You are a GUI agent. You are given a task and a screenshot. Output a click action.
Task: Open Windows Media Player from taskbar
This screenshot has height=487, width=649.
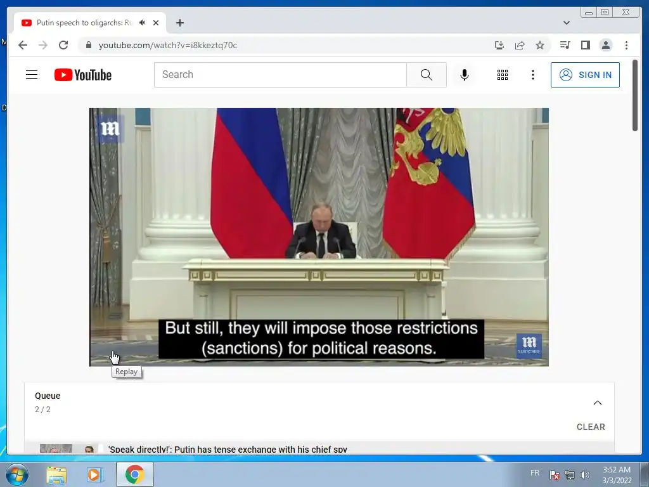click(x=95, y=474)
